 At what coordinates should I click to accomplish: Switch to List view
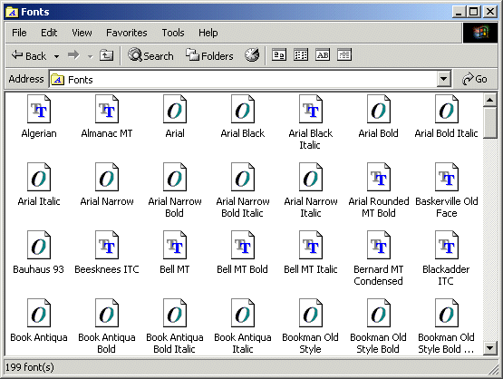301,55
